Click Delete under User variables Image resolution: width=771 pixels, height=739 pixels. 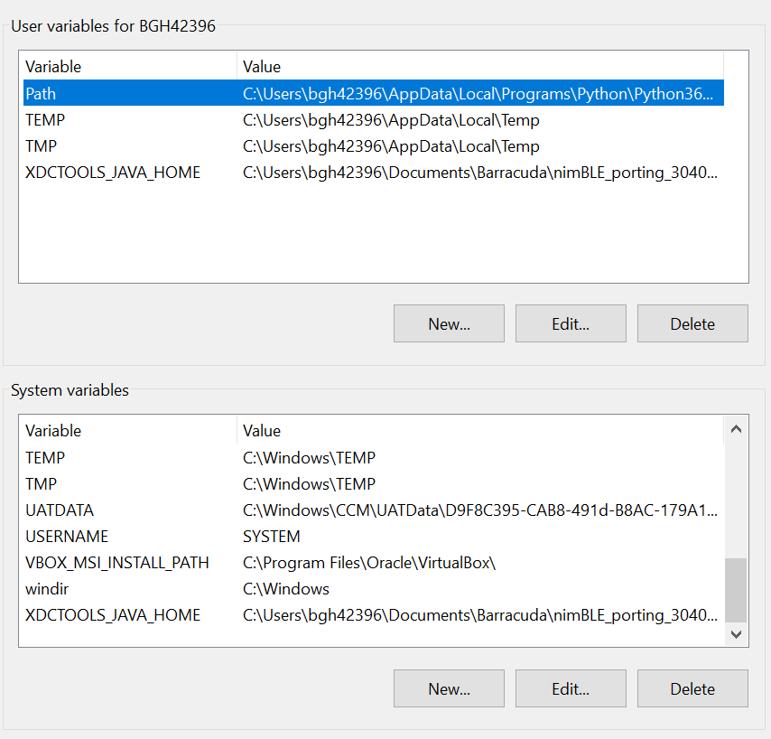692,324
